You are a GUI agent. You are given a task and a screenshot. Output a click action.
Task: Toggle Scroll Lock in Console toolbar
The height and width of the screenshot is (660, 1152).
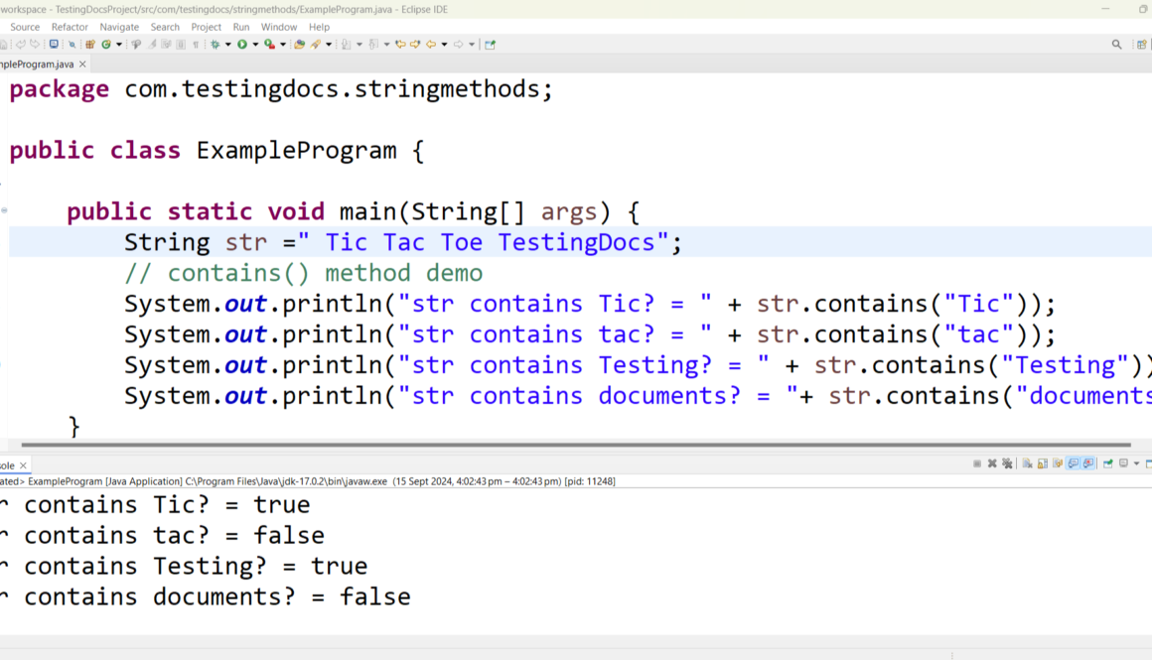click(1042, 463)
